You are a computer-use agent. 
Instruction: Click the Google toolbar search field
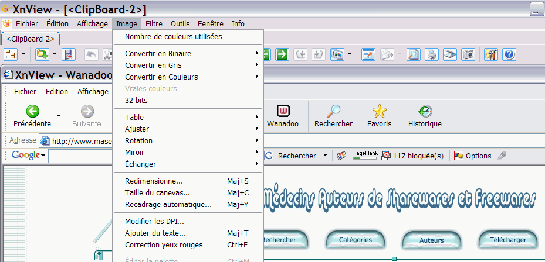coord(80,156)
